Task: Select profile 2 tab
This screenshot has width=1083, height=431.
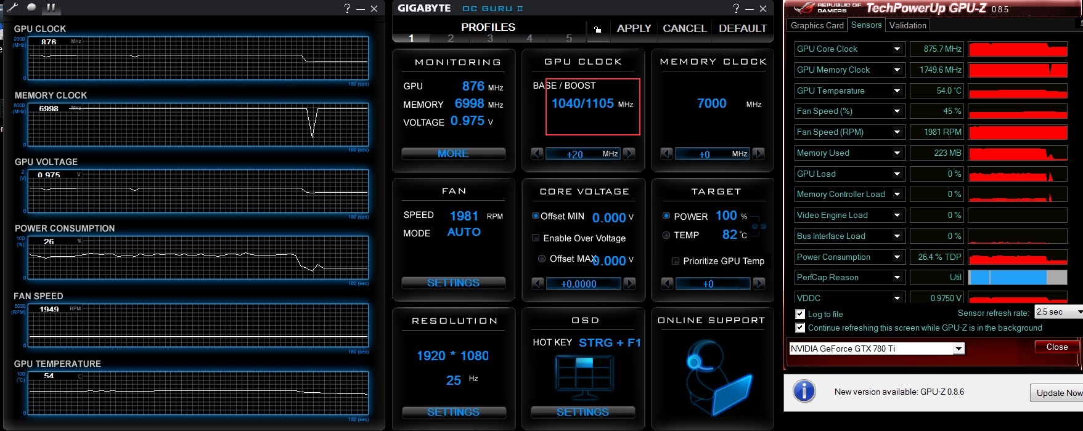Action: [451, 38]
